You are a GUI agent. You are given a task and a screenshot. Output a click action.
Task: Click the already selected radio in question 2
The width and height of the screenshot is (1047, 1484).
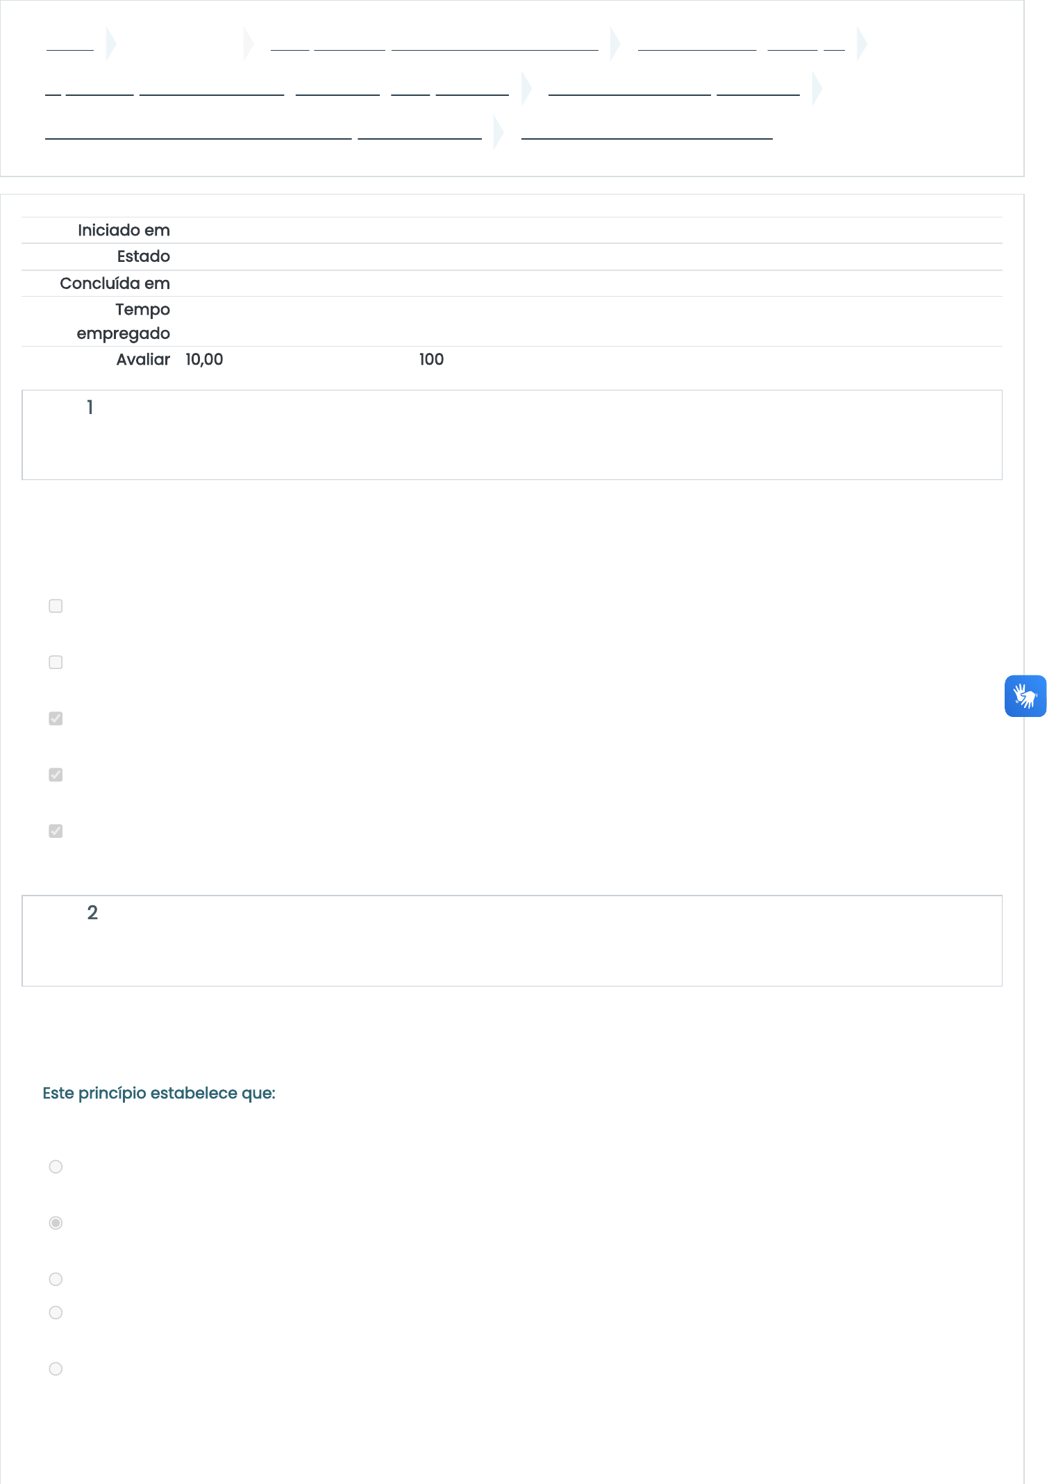pos(56,1223)
